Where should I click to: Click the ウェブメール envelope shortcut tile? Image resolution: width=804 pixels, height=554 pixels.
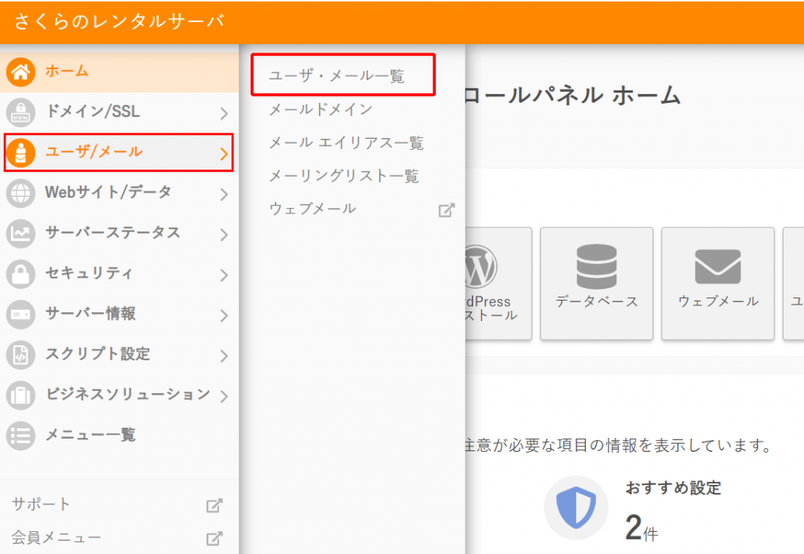pyautogui.click(x=718, y=283)
